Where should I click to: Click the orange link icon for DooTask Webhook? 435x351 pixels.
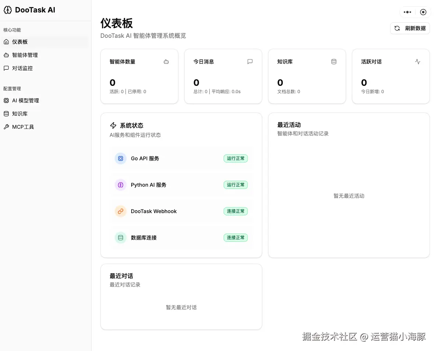click(x=121, y=212)
